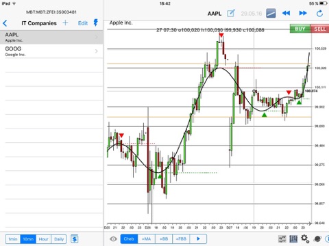Rewind the chart with double-left arrows

(286, 13)
